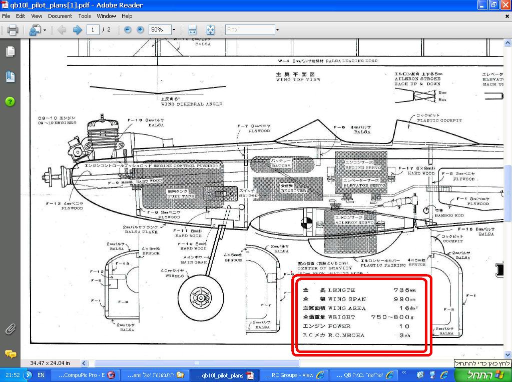Image resolution: width=512 pixels, height=382 pixels.
Task: Click the WING SPAN specification row
Action: tap(359, 299)
